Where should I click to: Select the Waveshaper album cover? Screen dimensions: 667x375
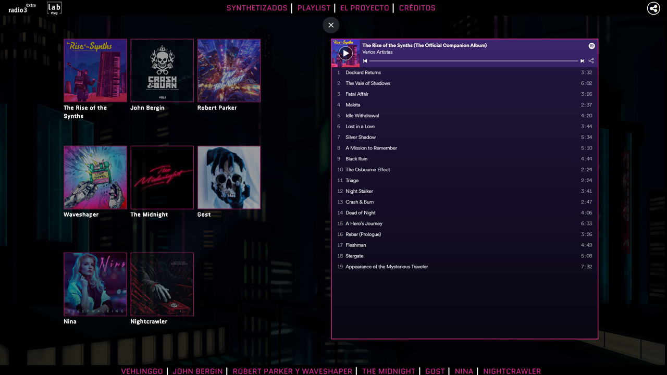(95, 177)
